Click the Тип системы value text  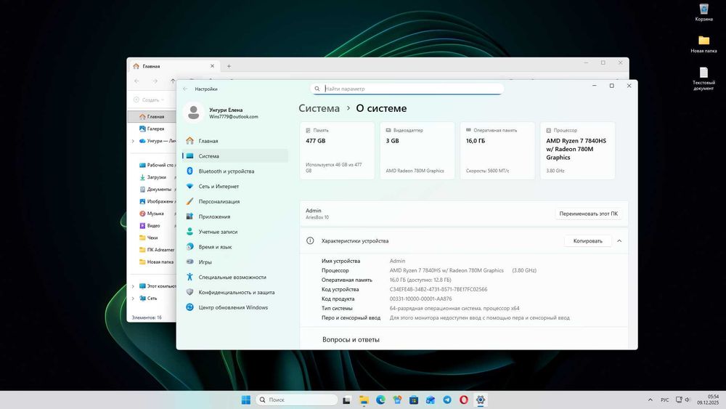tap(454, 308)
